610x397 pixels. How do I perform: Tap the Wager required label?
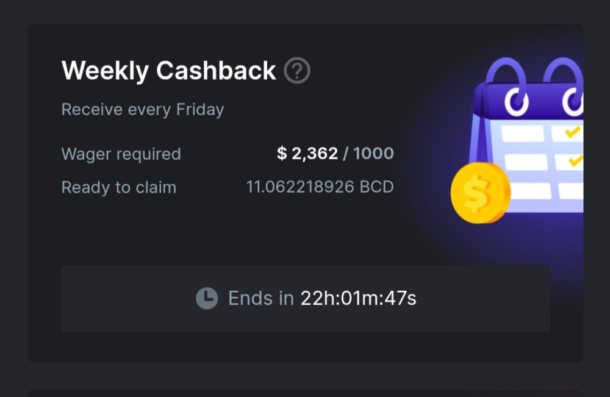(121, 154)
